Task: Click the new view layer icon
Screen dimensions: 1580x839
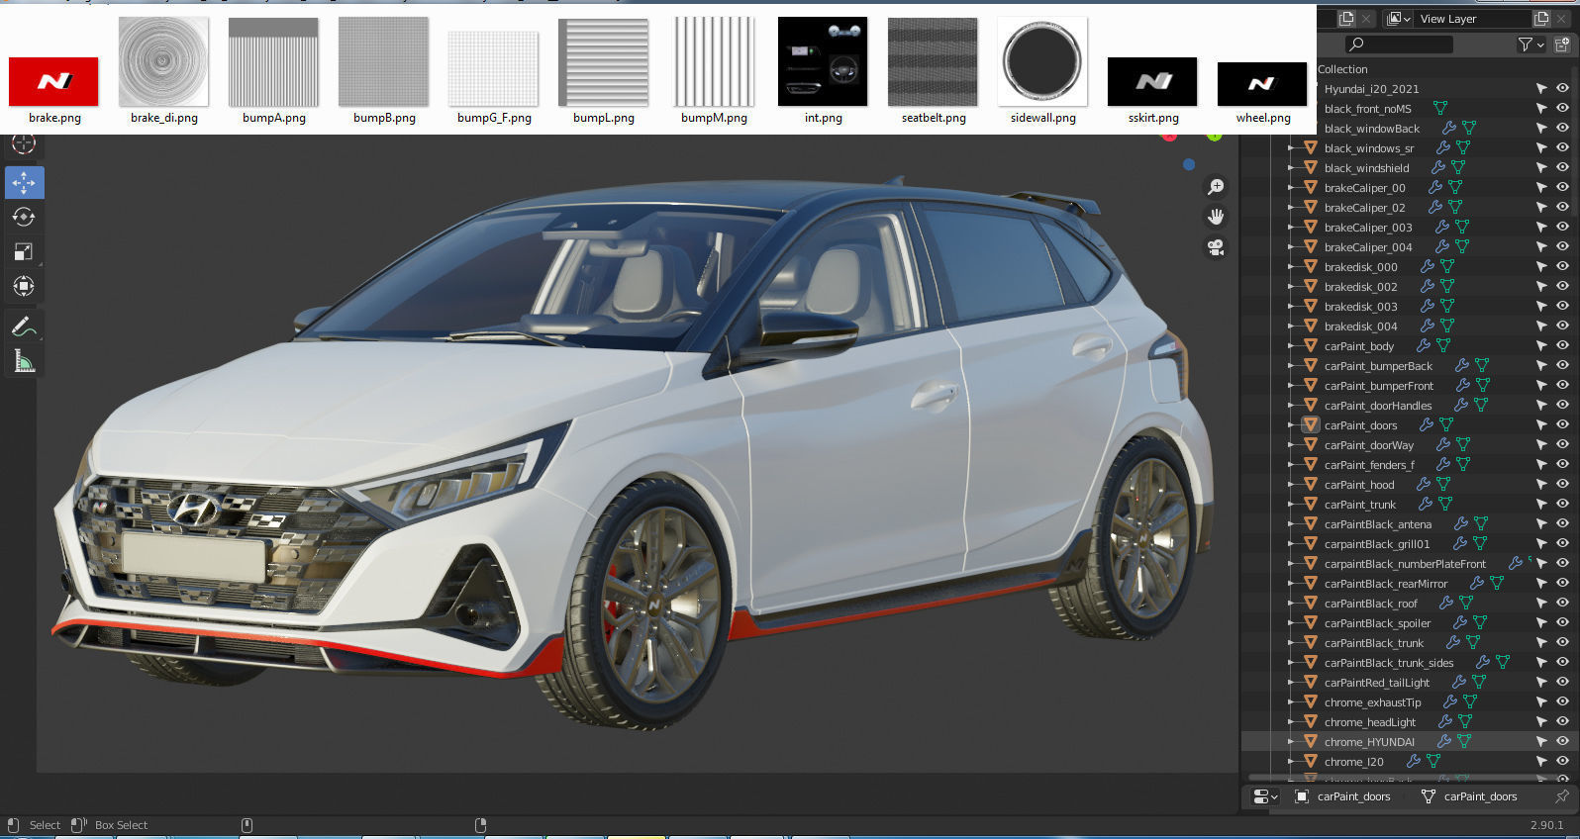Action: pos(1541,18)
